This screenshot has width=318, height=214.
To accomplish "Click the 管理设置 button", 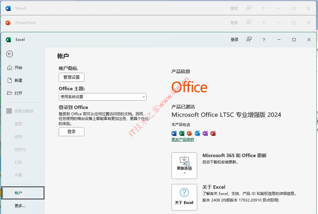I will pos(72,77).
